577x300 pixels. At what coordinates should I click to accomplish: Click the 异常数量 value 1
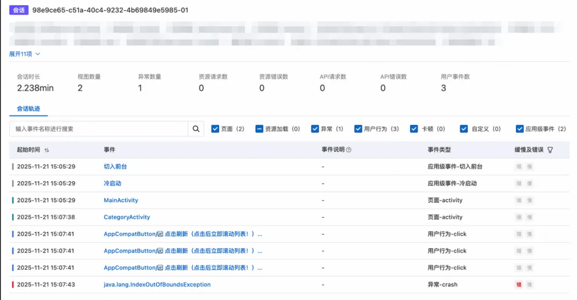point(140,88)
